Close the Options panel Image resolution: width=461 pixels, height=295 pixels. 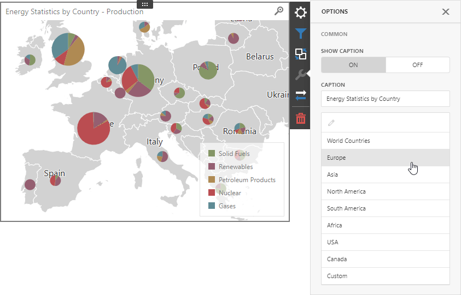point(446,11)
